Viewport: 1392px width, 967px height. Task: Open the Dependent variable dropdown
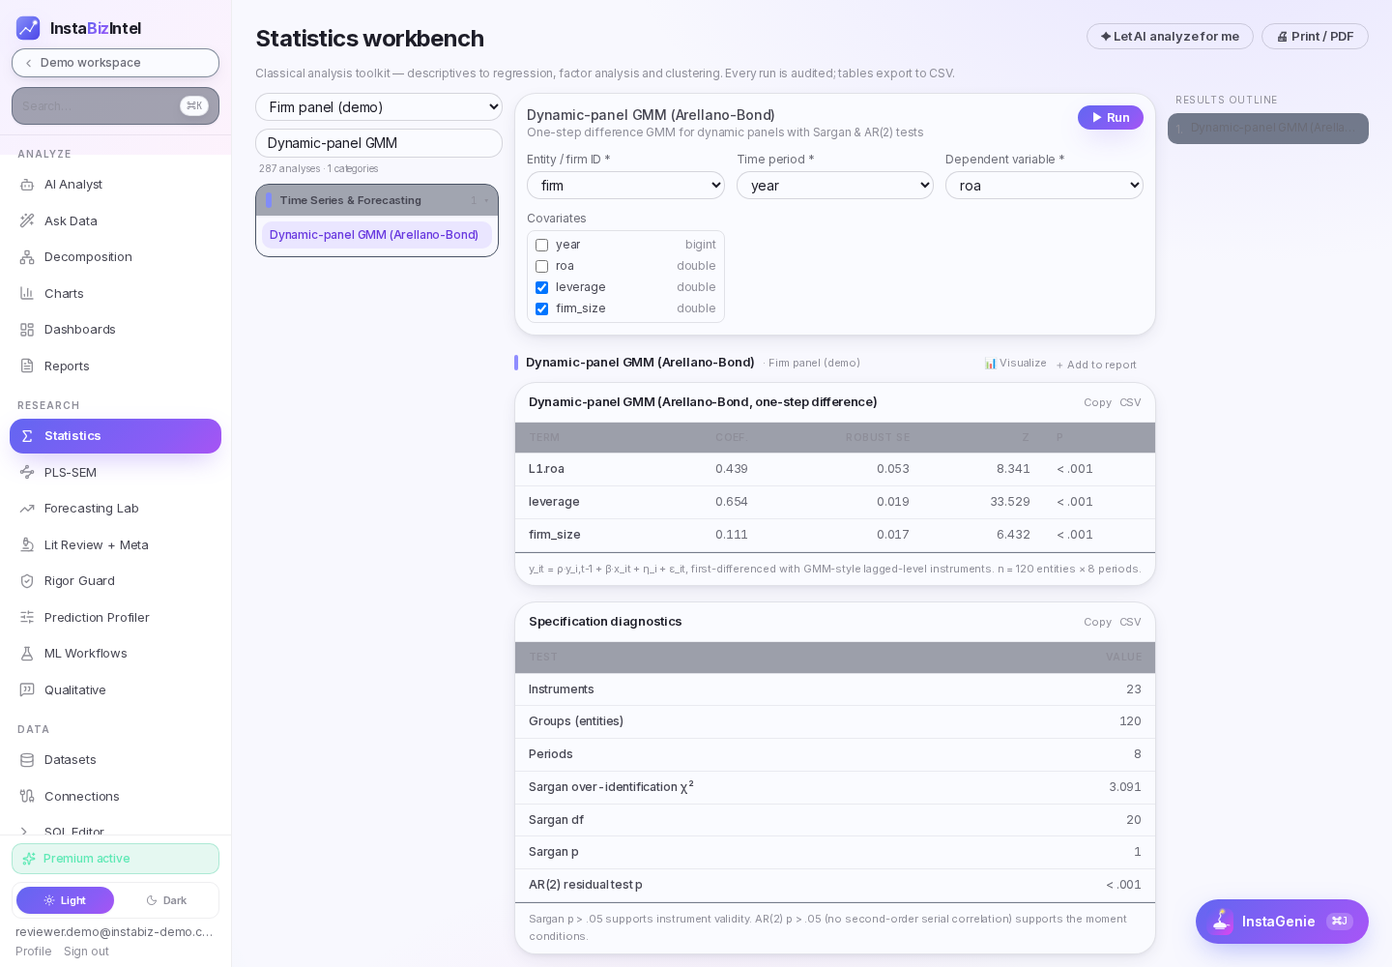click(x=1044, y=186)
